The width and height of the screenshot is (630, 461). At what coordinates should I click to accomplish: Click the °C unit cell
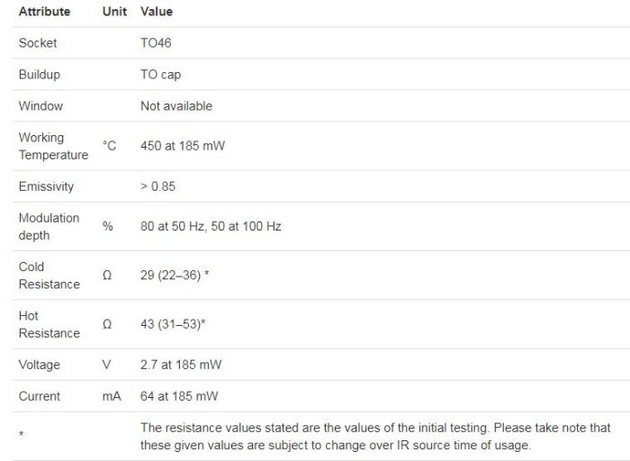[x=109, y=146]
